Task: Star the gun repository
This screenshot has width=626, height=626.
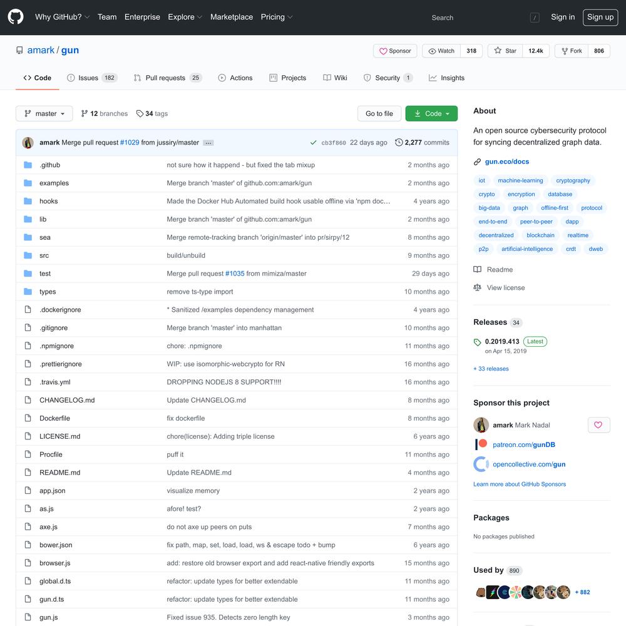Action: pyautogui.click(x=505, y=51)
